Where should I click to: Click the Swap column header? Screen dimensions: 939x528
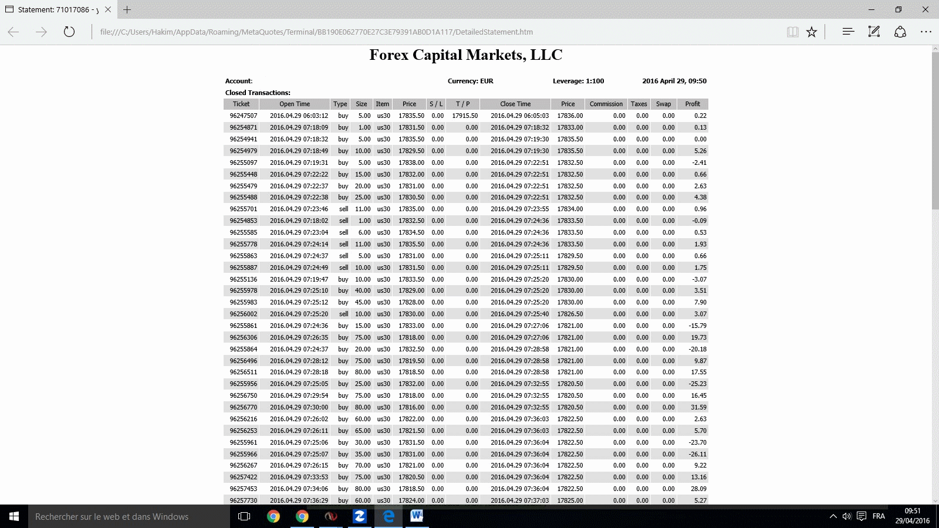664,104
